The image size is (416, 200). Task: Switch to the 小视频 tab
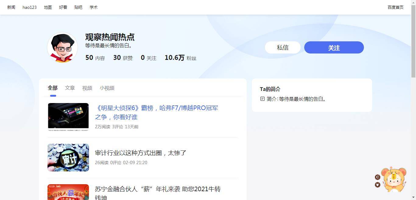click(107, 88)
